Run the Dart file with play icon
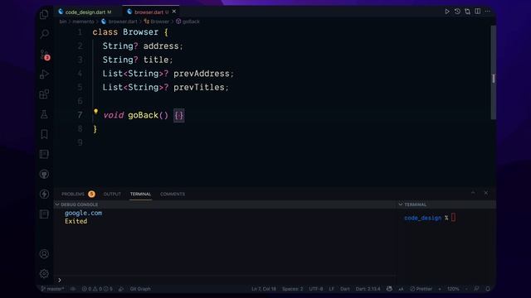 (447, 12)
